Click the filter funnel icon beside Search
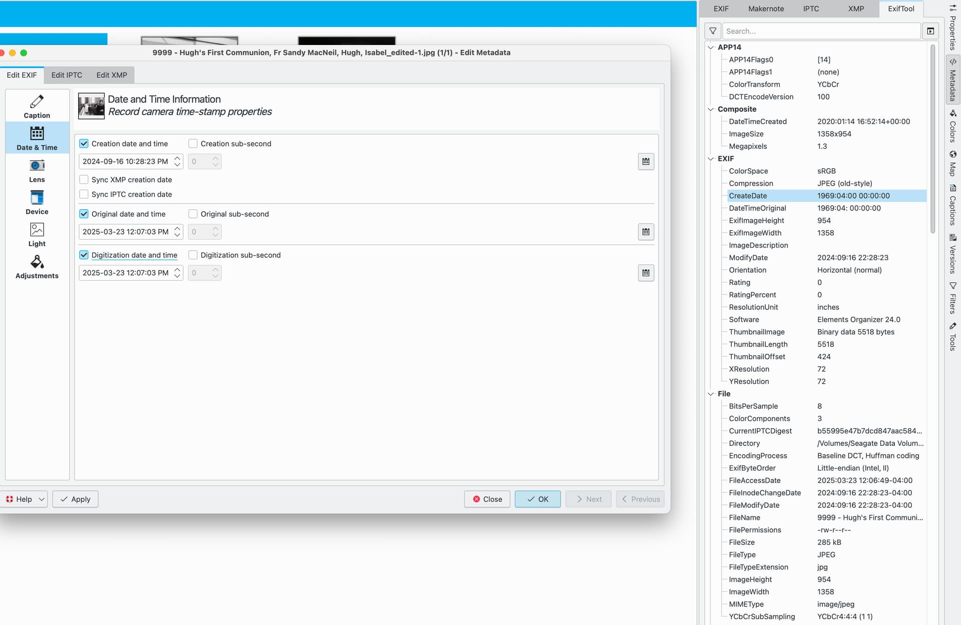Screen dimensions: 961x625 [713, 31]
